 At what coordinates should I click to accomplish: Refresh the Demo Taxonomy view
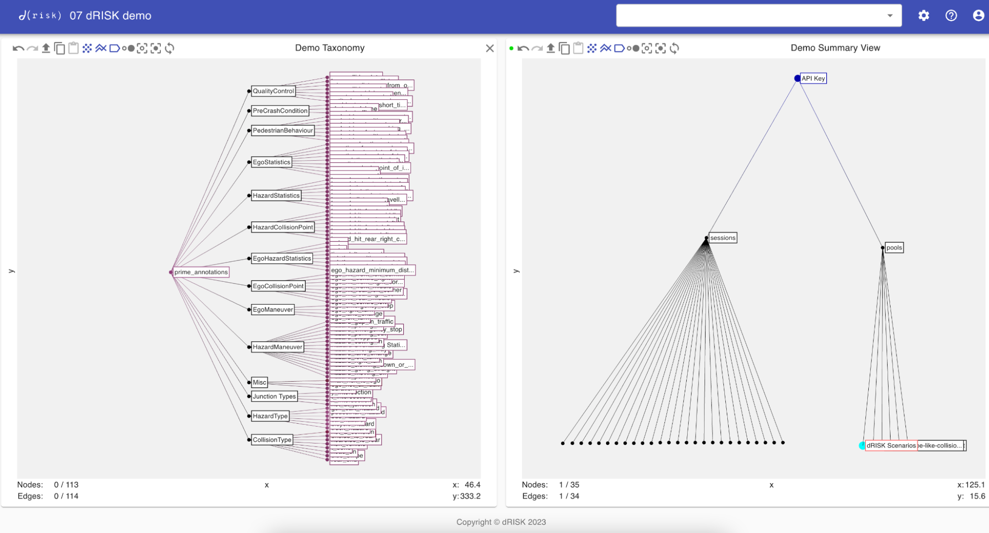(170, 48)
